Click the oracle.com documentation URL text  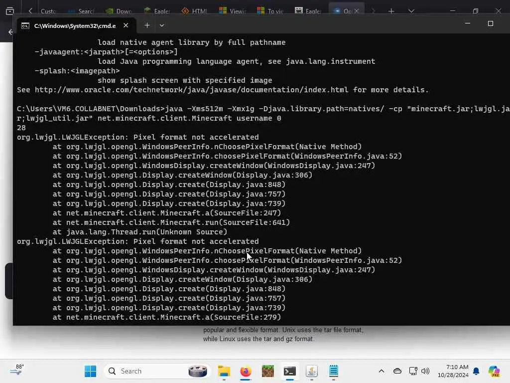click(191, 90)
